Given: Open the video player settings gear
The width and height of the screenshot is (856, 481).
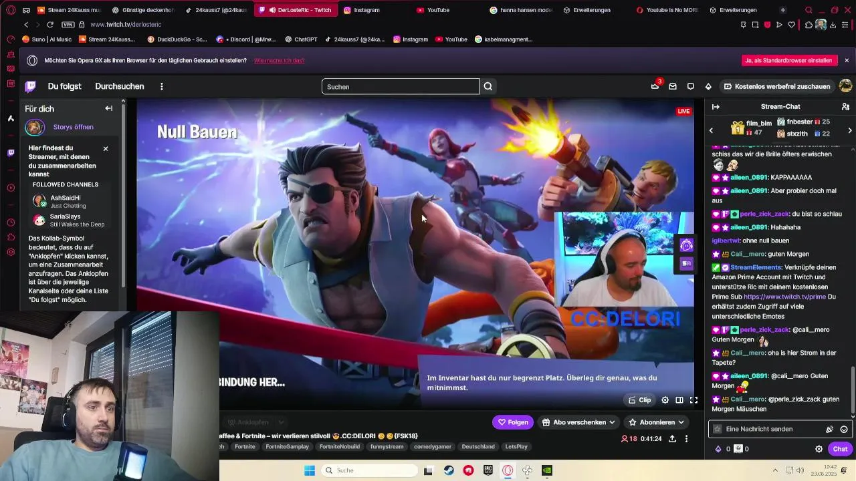Looking at the screenshot, I should [x=665, y=400].
